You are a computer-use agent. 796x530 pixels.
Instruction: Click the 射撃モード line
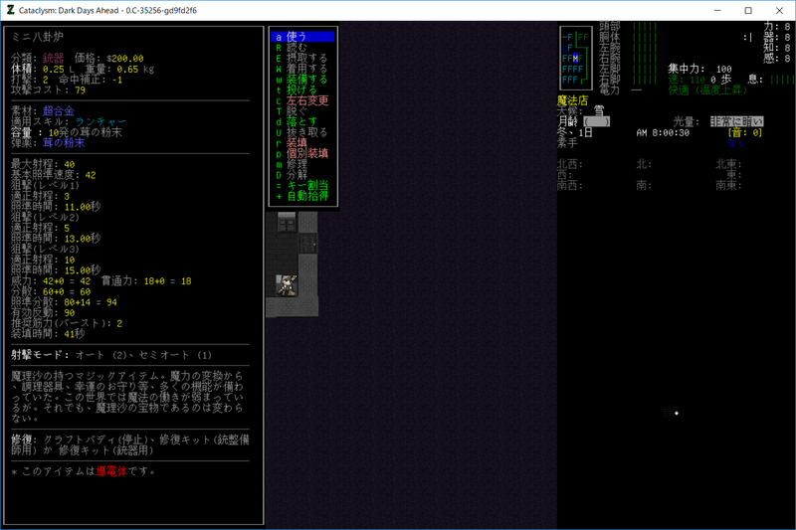(x=111, y=355)
